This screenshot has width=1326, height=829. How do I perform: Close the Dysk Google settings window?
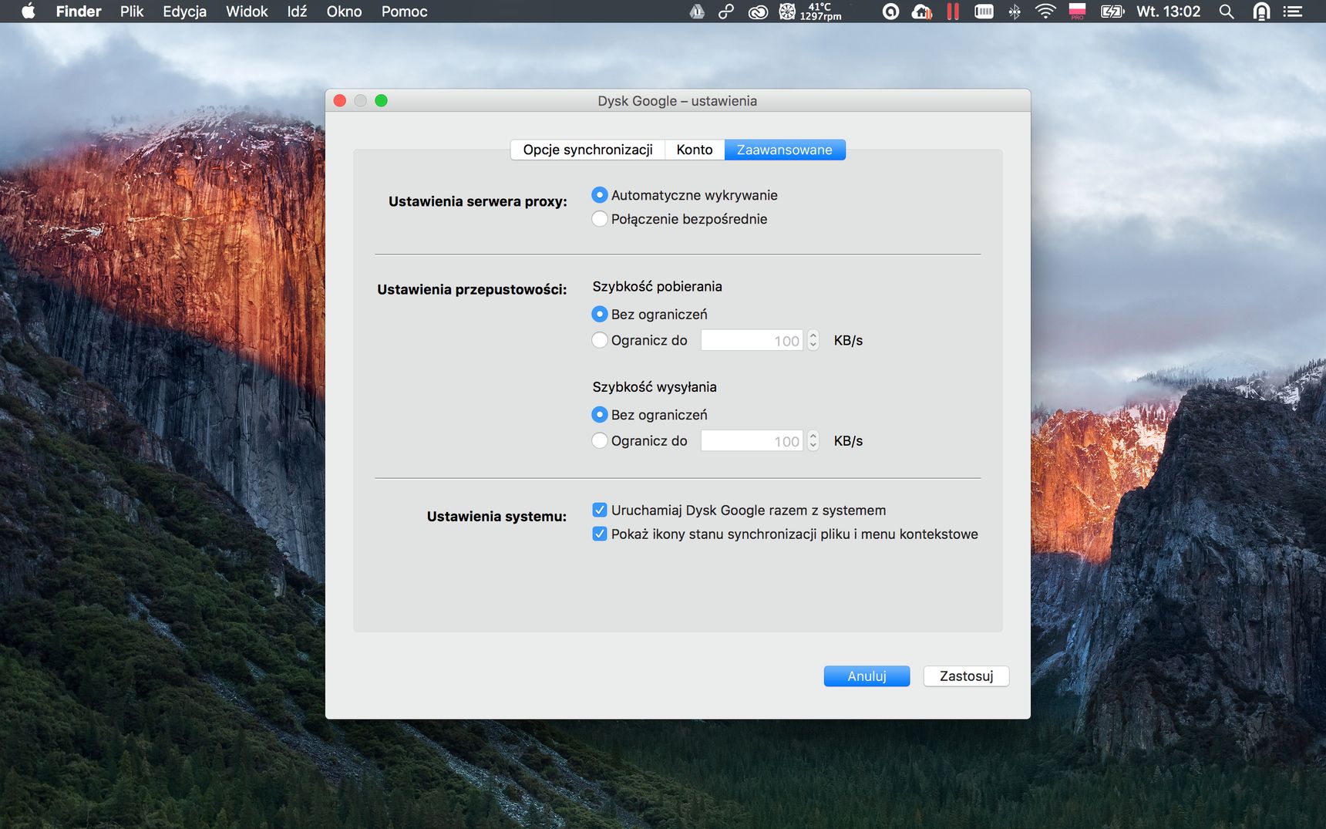[340, 100]
